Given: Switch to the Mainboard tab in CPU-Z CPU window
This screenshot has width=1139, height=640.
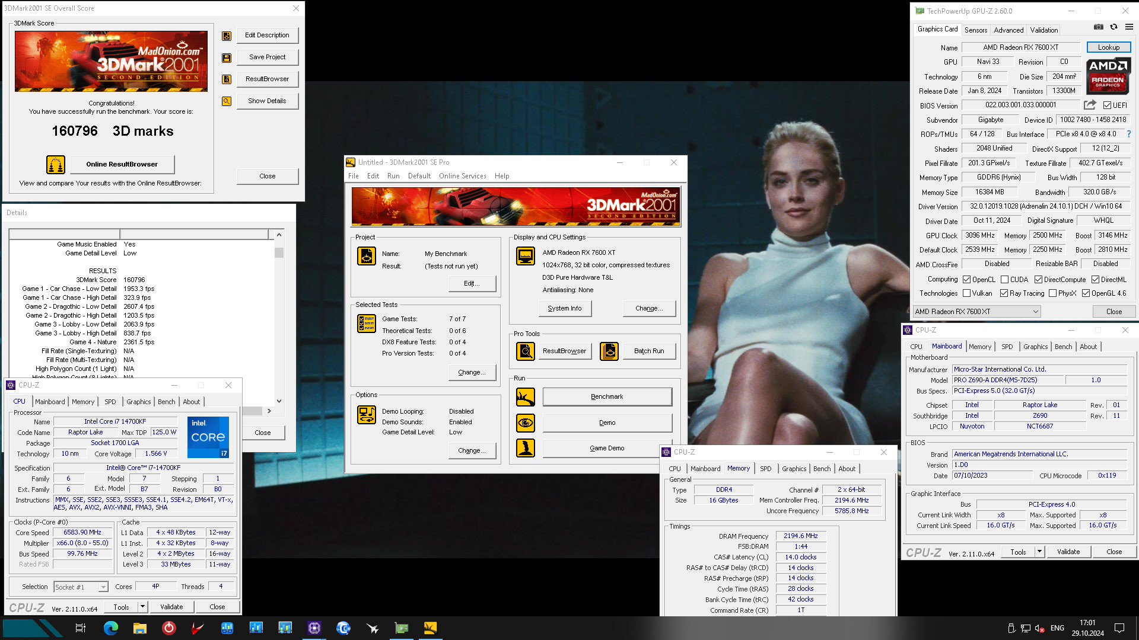Looking at the screenshot, I should tap(50, 402).
